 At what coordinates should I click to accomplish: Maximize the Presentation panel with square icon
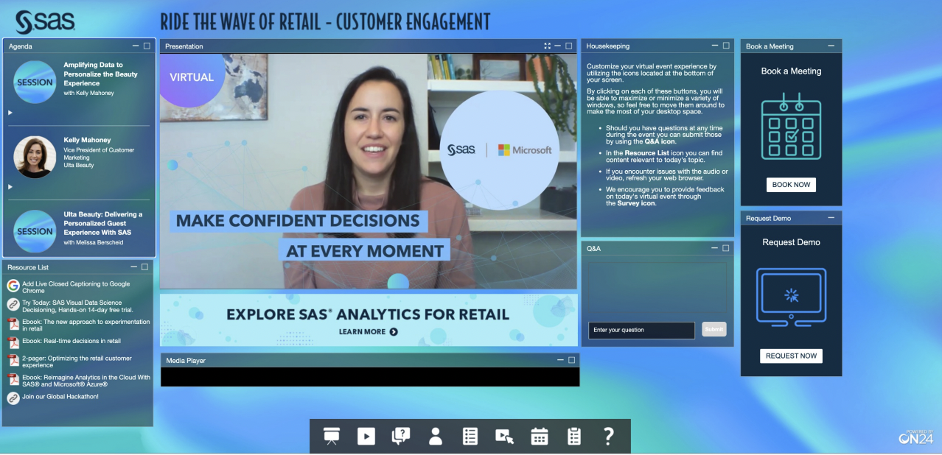click(568, 46)
